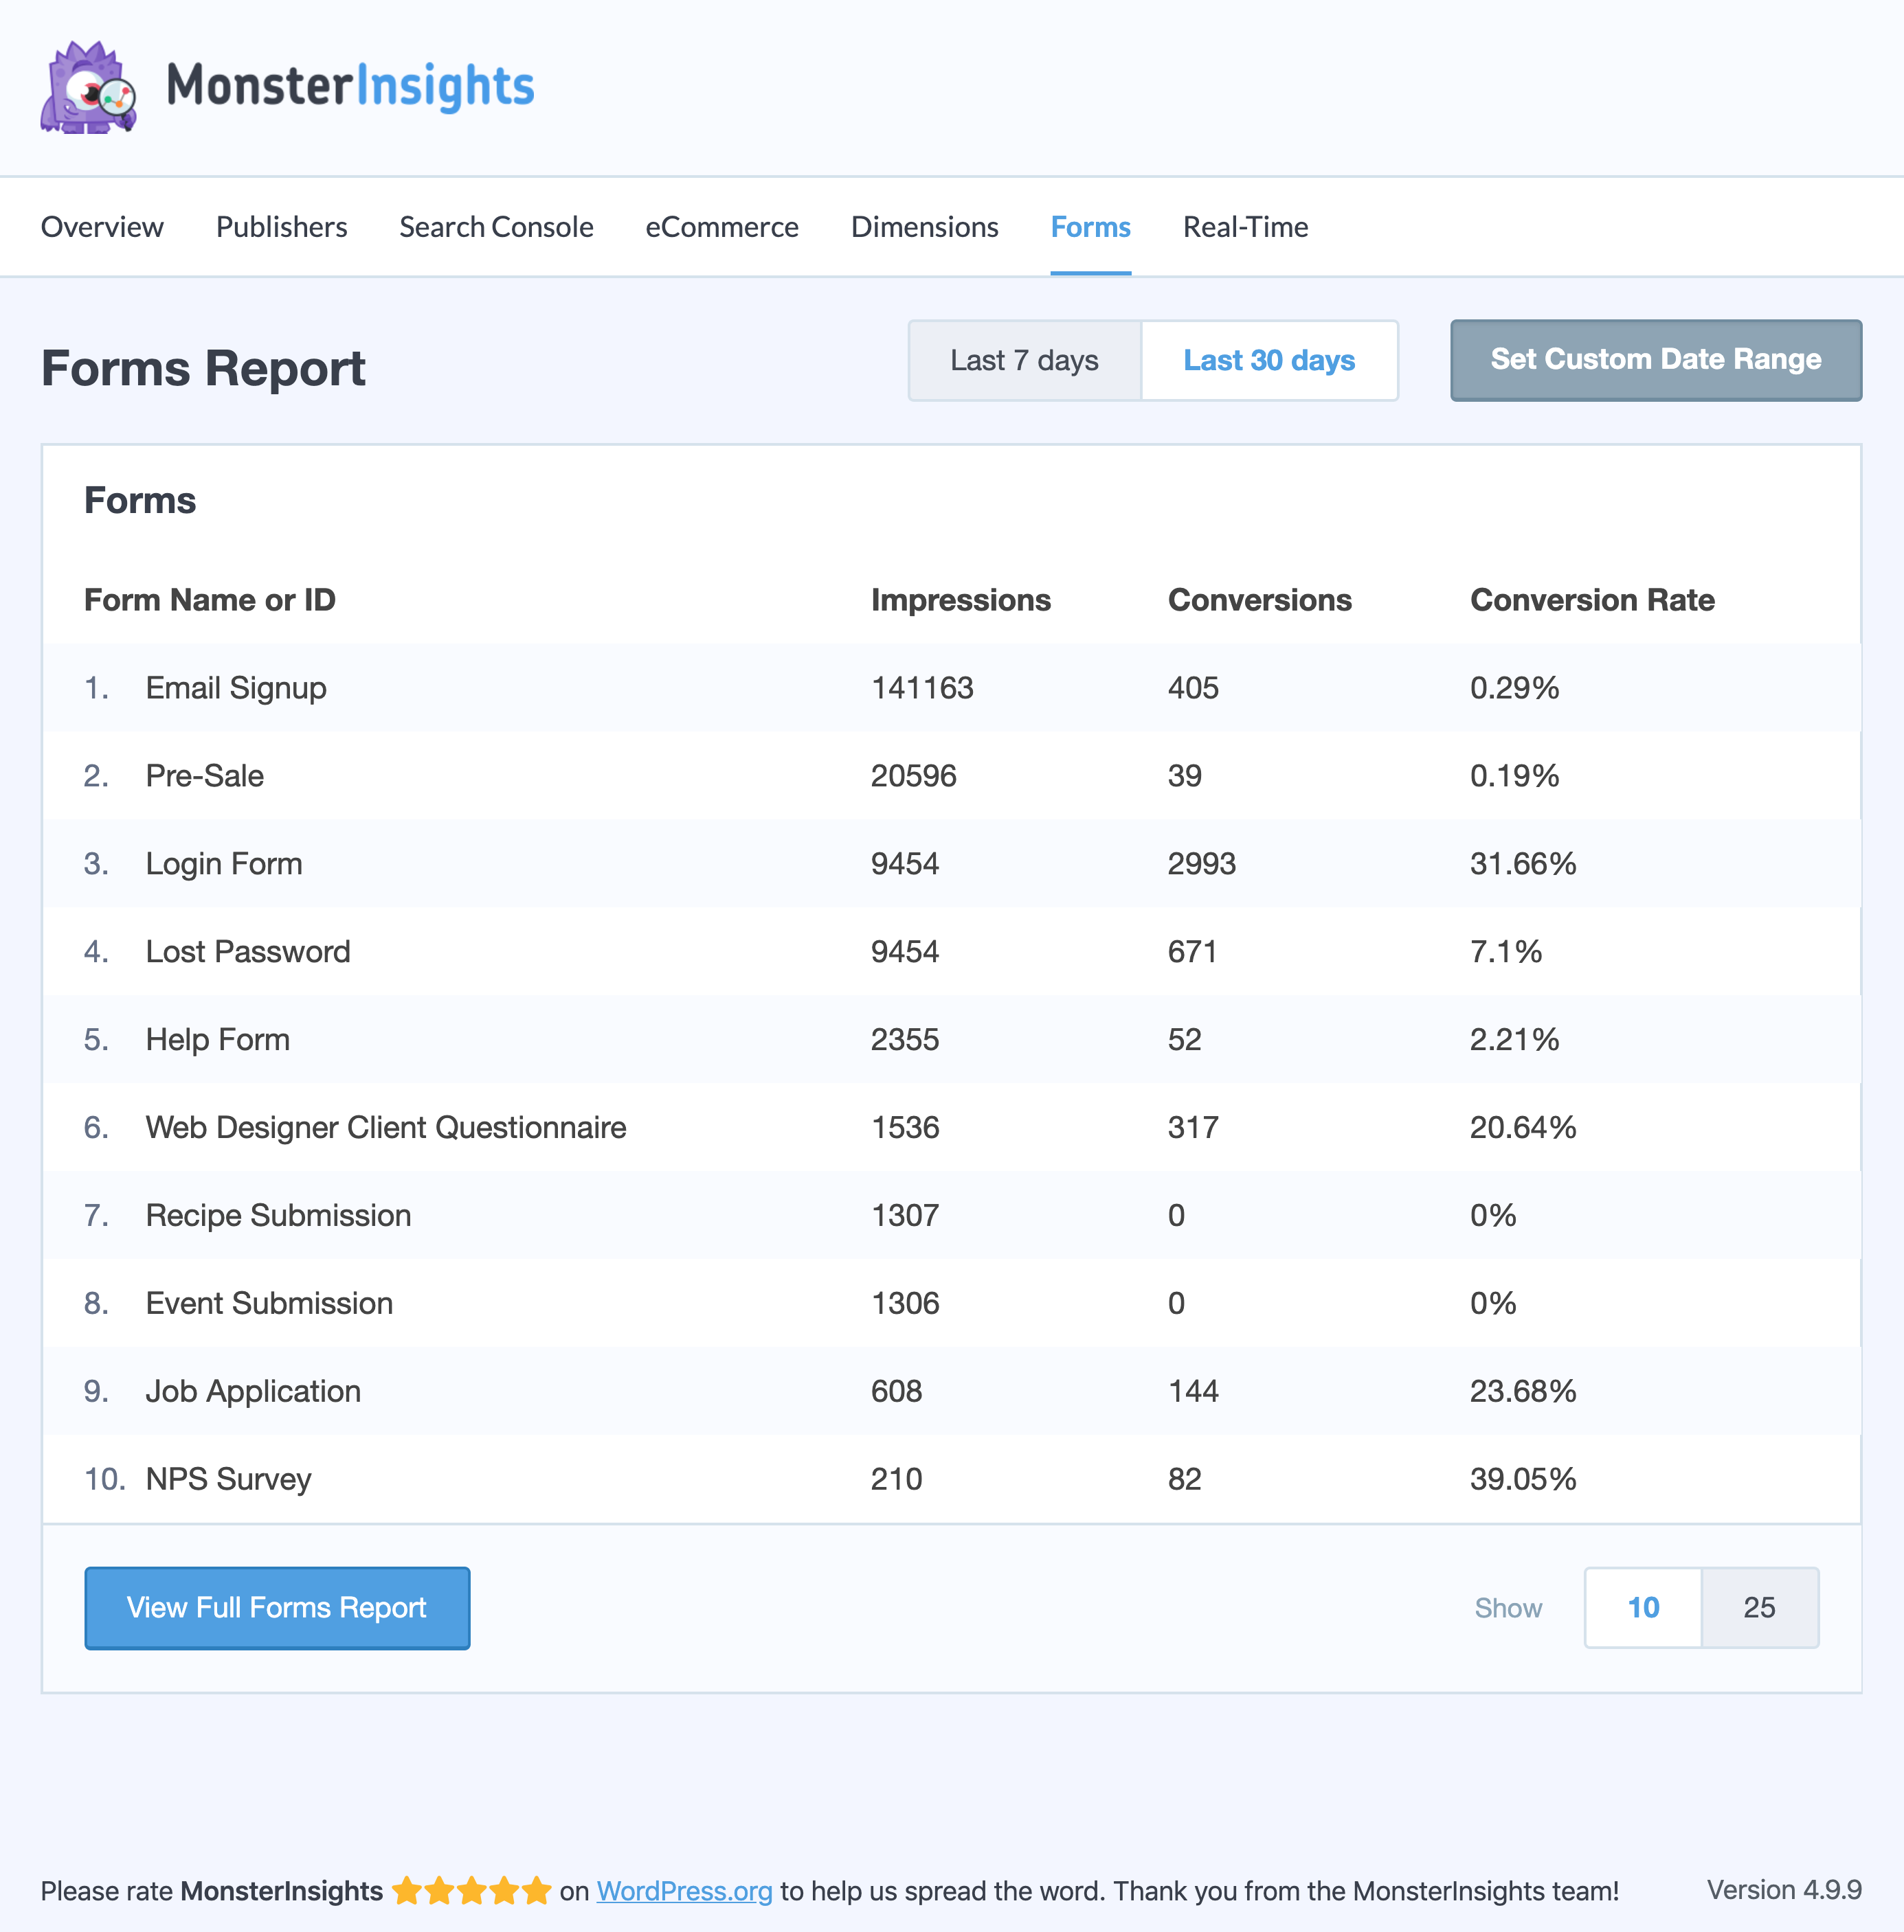Show 25 rows in table
The image size is (1904, 1932).
pos(1759,1607)
